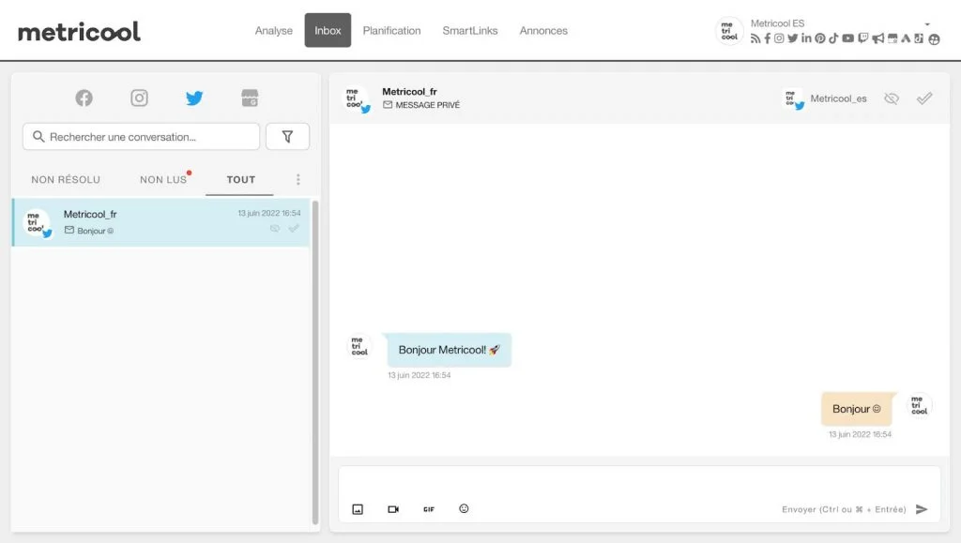Toggle the crossed-eye unread icon in the chat header
Screen dimensions: 961x543
(x=892, y=98)
